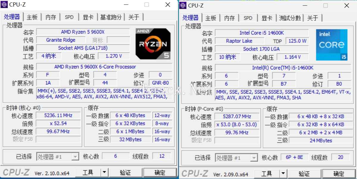Open the 基准跑分 tab in the left window
The image size is (357, 179).
click(x=111, y=17)
